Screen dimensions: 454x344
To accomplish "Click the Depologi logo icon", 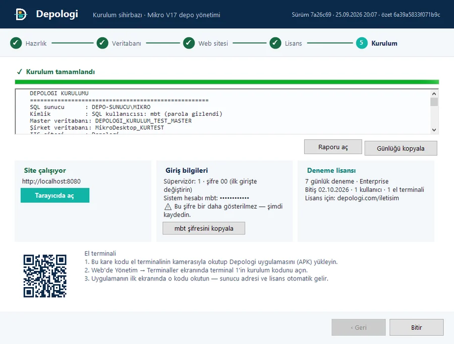I will [x=21, y=14].
